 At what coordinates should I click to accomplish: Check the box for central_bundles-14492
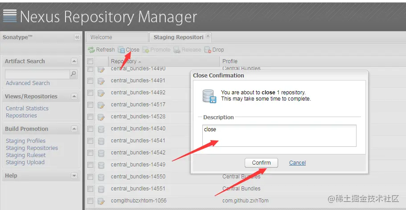pos(90,93)
